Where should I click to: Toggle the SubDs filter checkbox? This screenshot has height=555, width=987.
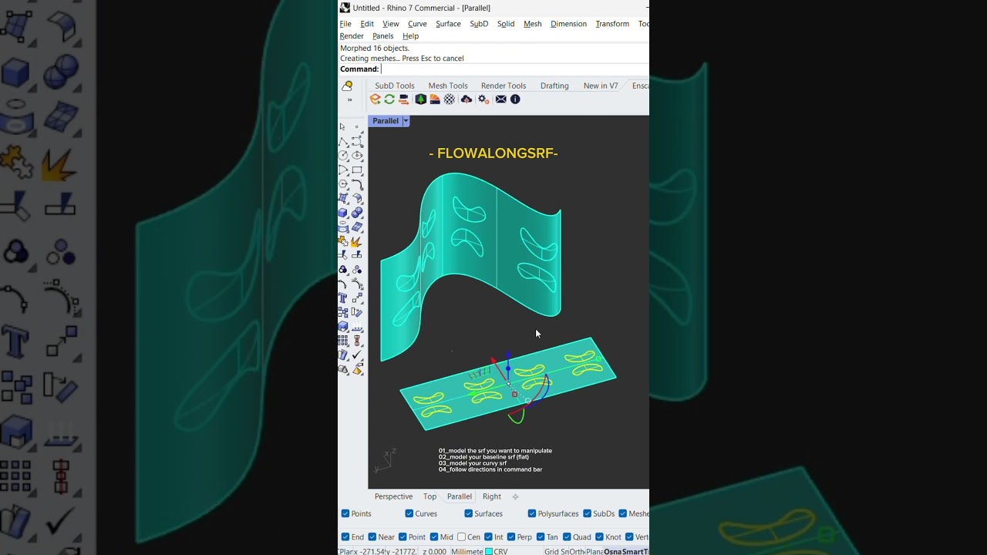588,513
